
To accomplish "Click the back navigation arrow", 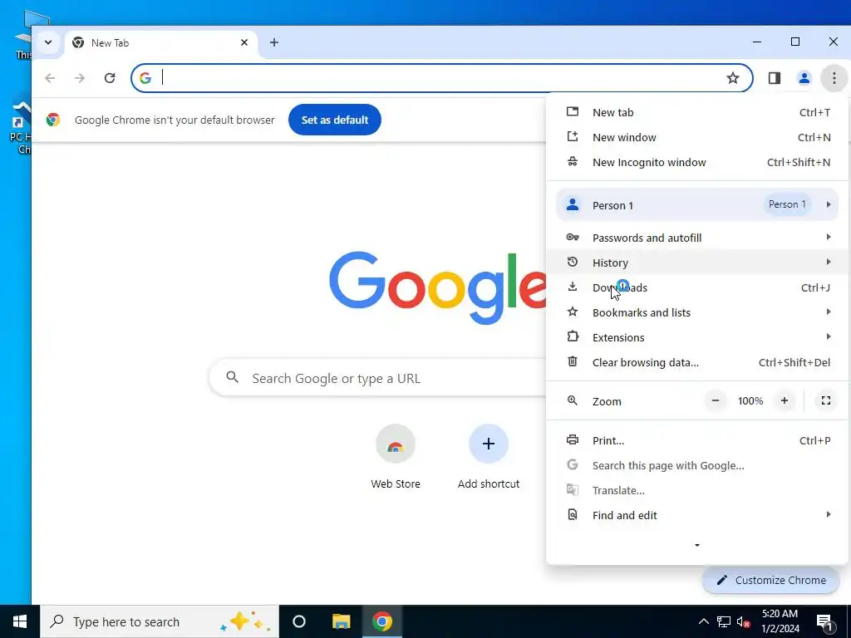I will tap(50, 78).
